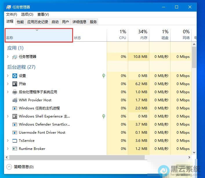Click the TsService process icon
This screenshot has height=178, width=205.
point(15,141)
